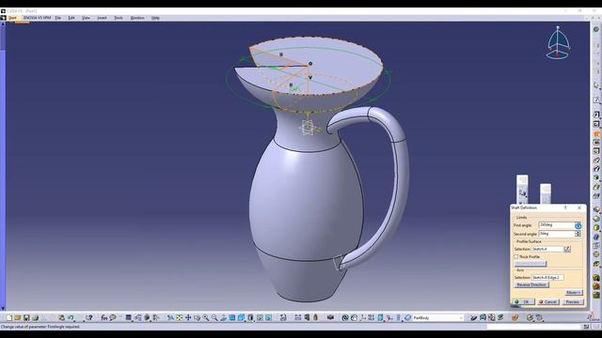Enable the Thick Profile checkbox
The image size is (602, 338).
[x=516, y=256]
